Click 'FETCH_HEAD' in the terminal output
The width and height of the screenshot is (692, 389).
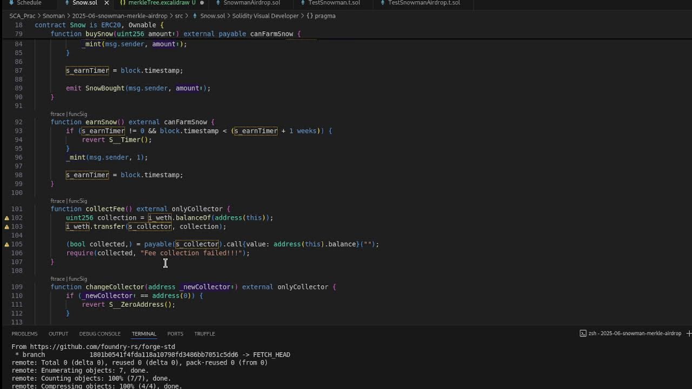click(x=271, y=355)
